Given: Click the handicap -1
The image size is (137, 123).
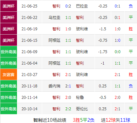Looking at the screenshot, I should [x=103, y=63].
